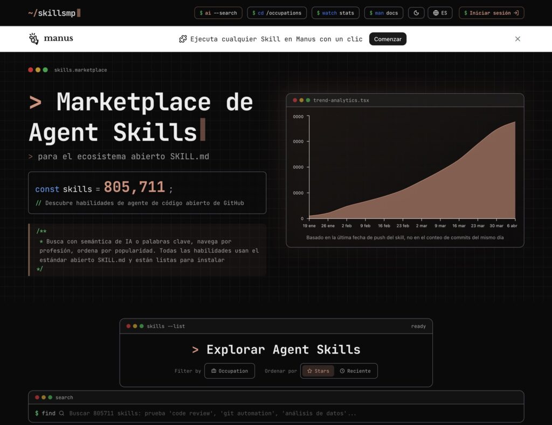The width and height of the screenshot is (552, 425).
Task: Dismiss the Manus banner with X icon
Action: pos(517,39)
